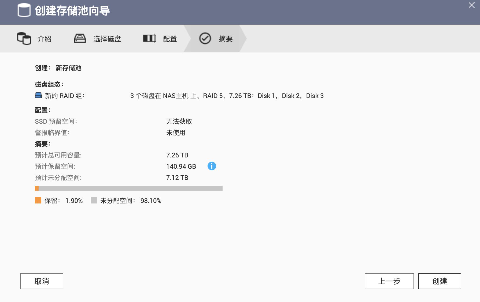Close the wizard with the X button
This screenshot has height=302, width=480.
click(471, 5)
